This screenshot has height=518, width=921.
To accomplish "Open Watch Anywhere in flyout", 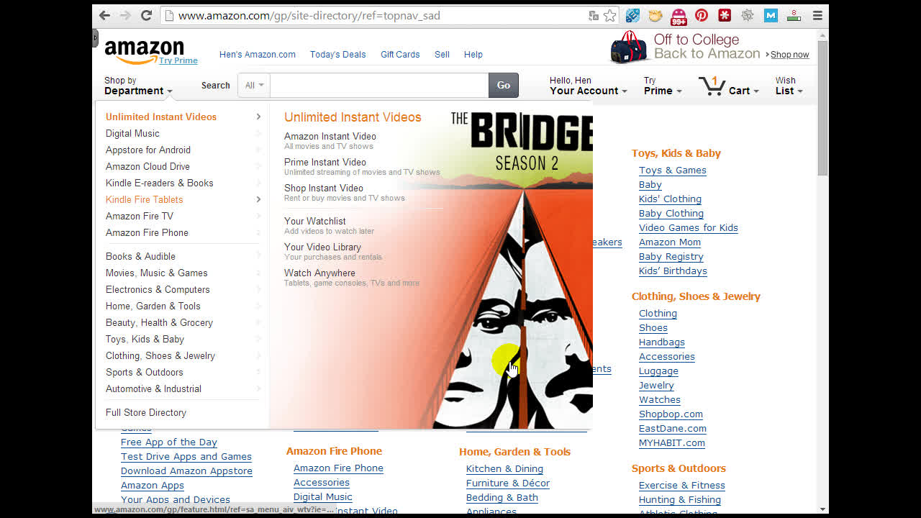I will point(319,273).
